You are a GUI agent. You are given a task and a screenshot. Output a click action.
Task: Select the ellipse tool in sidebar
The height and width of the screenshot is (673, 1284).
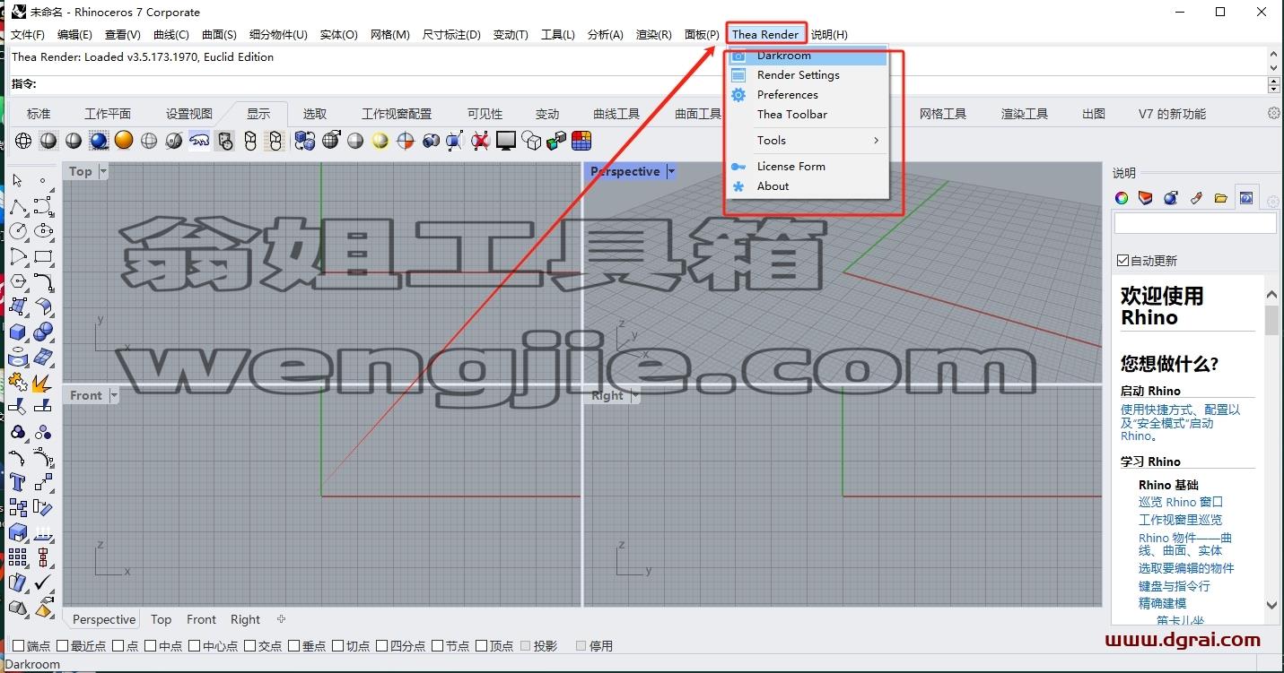[42, 231]
